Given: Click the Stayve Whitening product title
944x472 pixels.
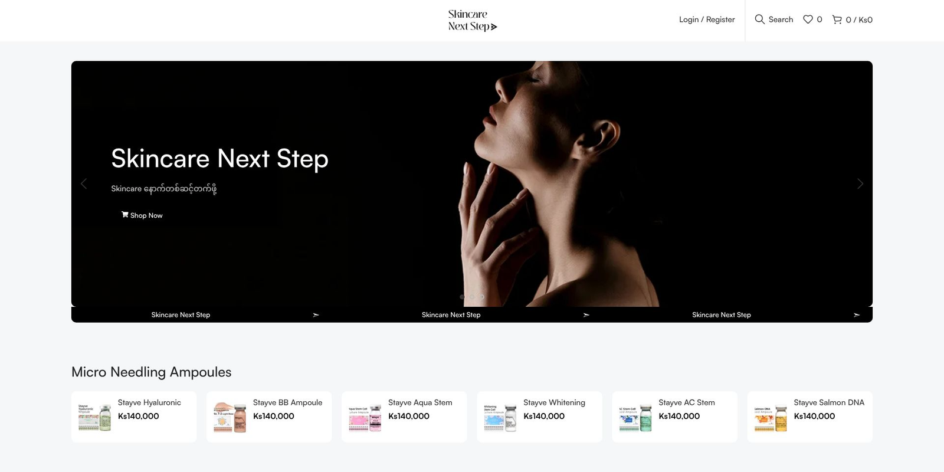Looking at the screenshot, I should coord(554,402).
